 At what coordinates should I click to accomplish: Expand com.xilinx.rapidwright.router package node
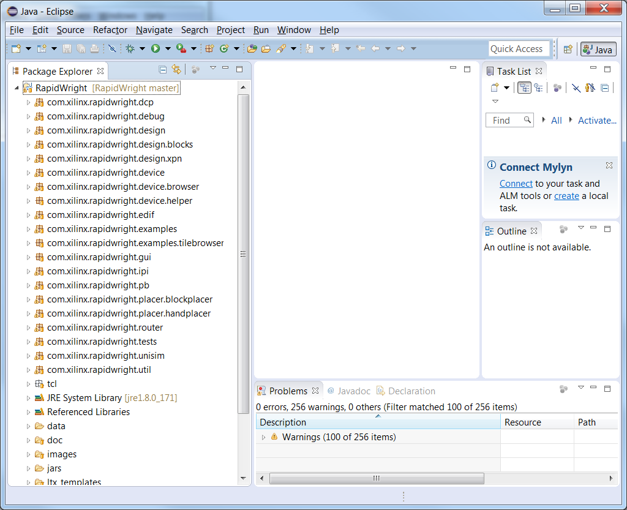click(x=28, y=328)
